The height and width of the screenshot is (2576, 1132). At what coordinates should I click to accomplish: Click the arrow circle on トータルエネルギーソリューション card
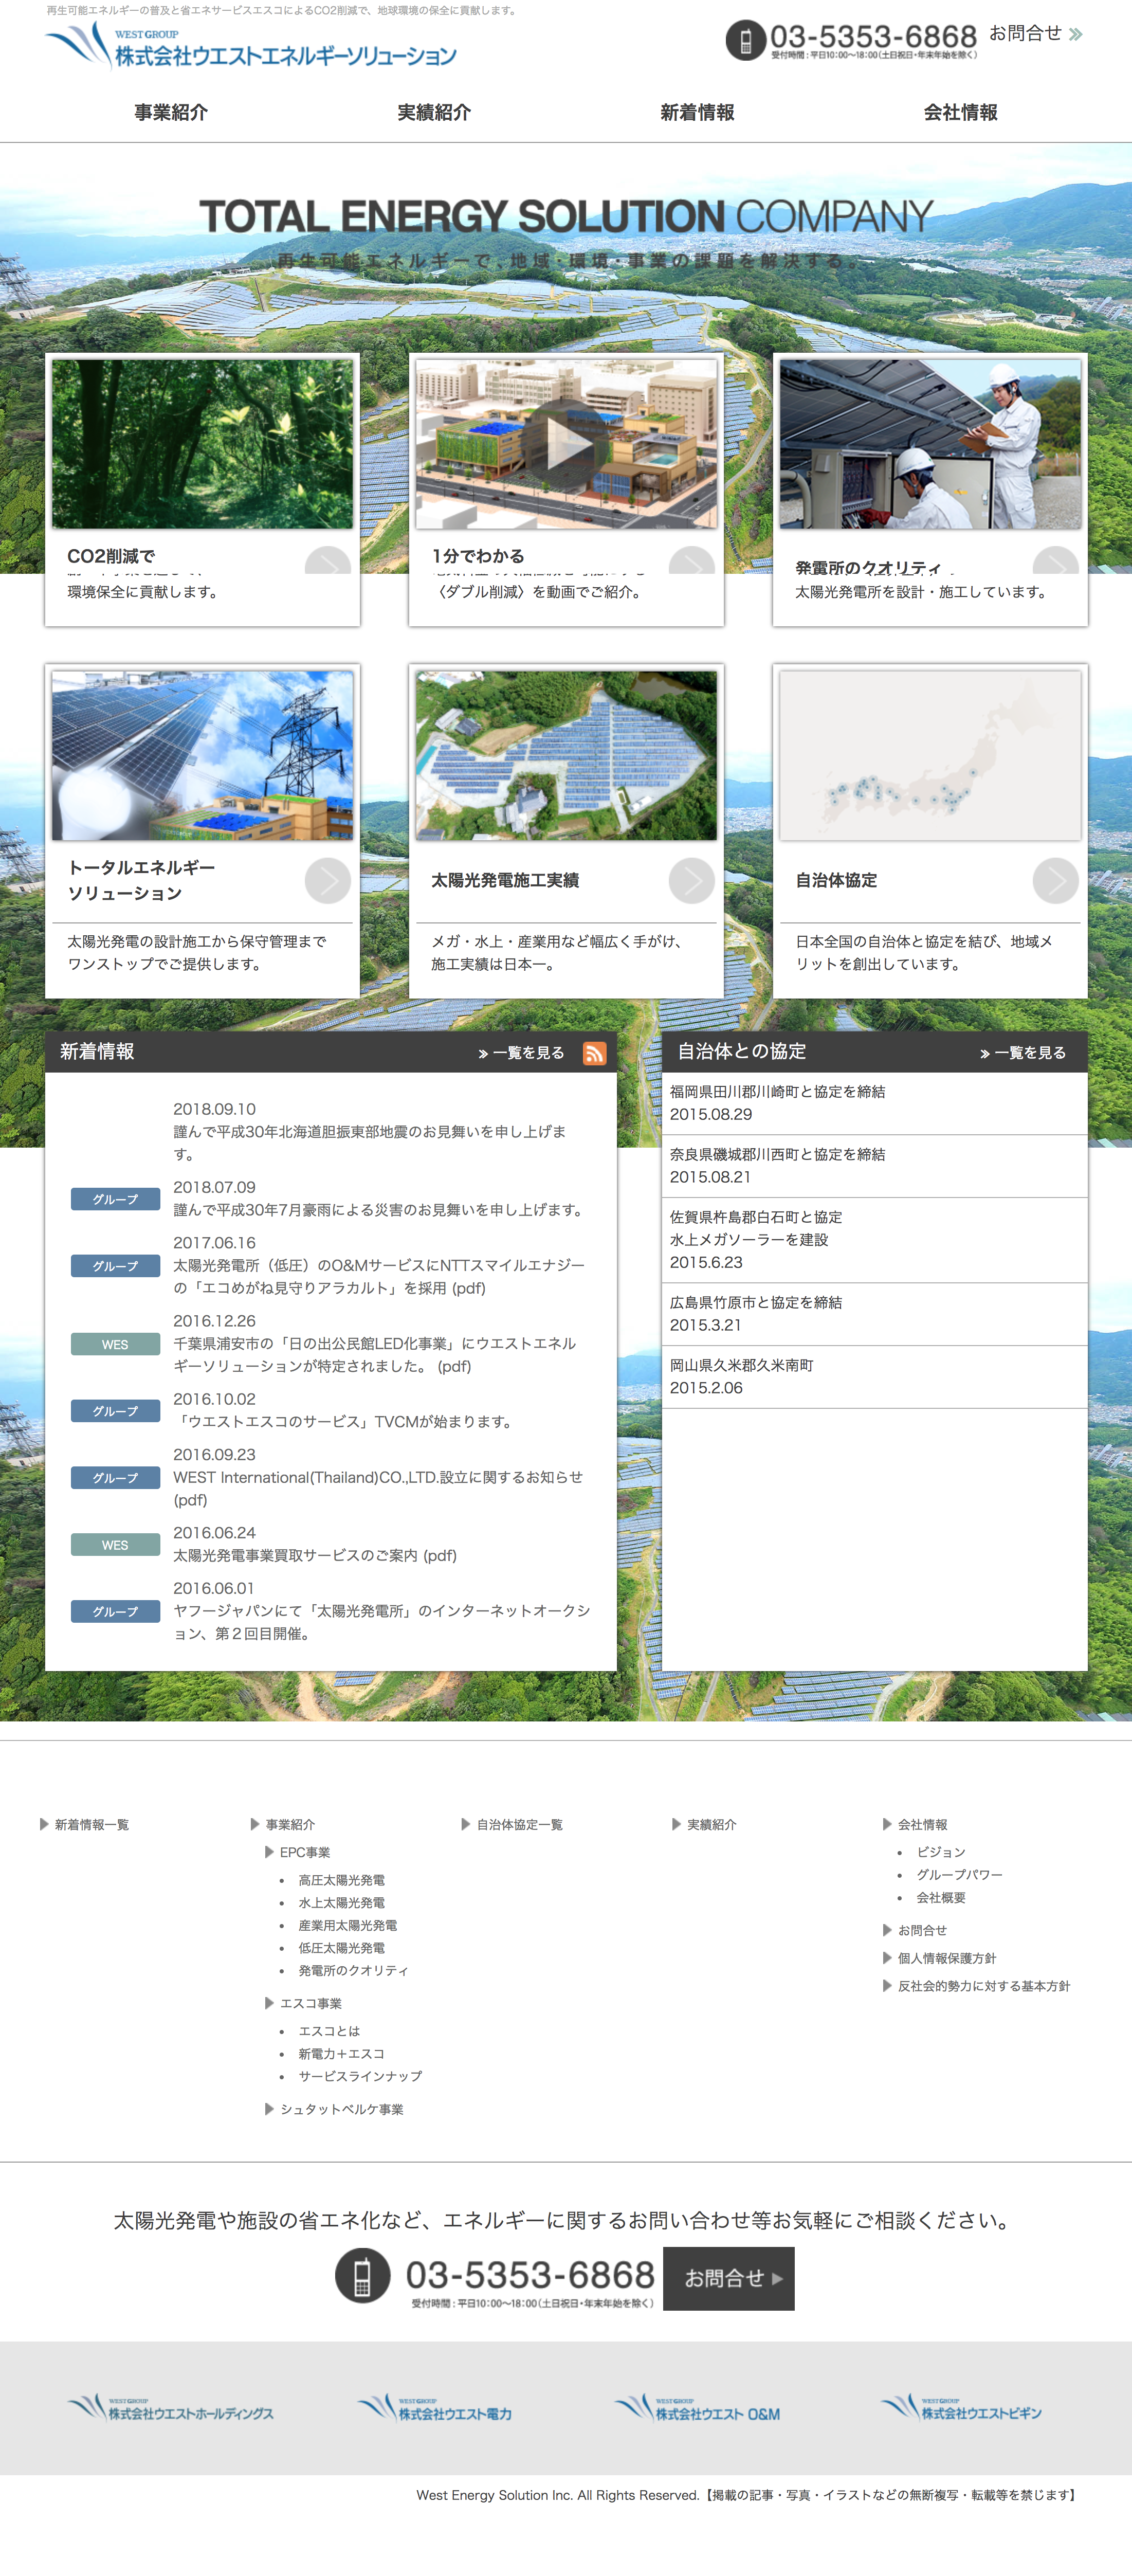[x=328, y=880]
